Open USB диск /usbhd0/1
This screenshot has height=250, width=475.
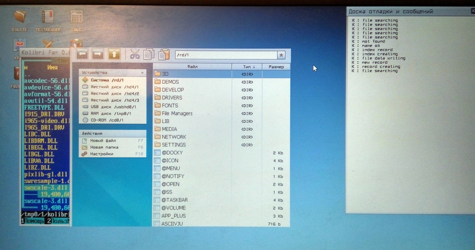coord(113,107)
